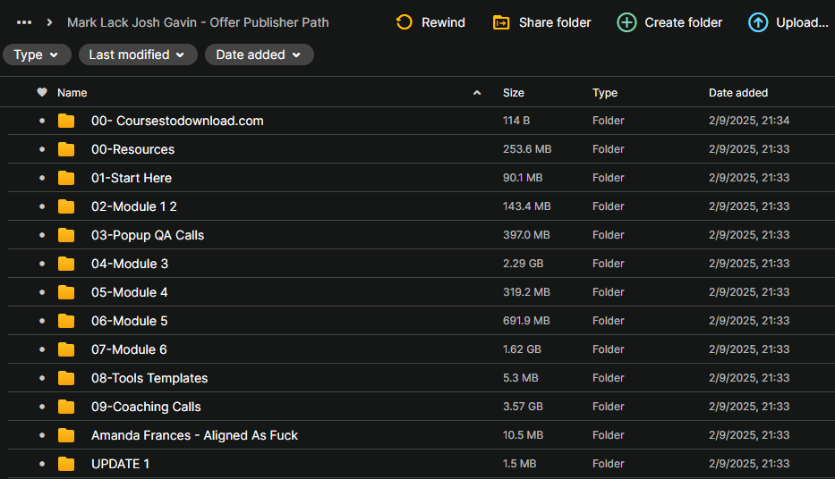
Task: Toggle favorite dot for 04-Module 3
Action: click(x=42, y=264)
